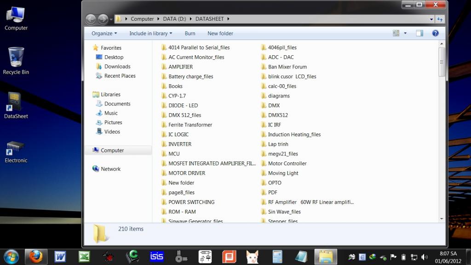
Task: Click the Back navigation arrow
Action: 91,19
